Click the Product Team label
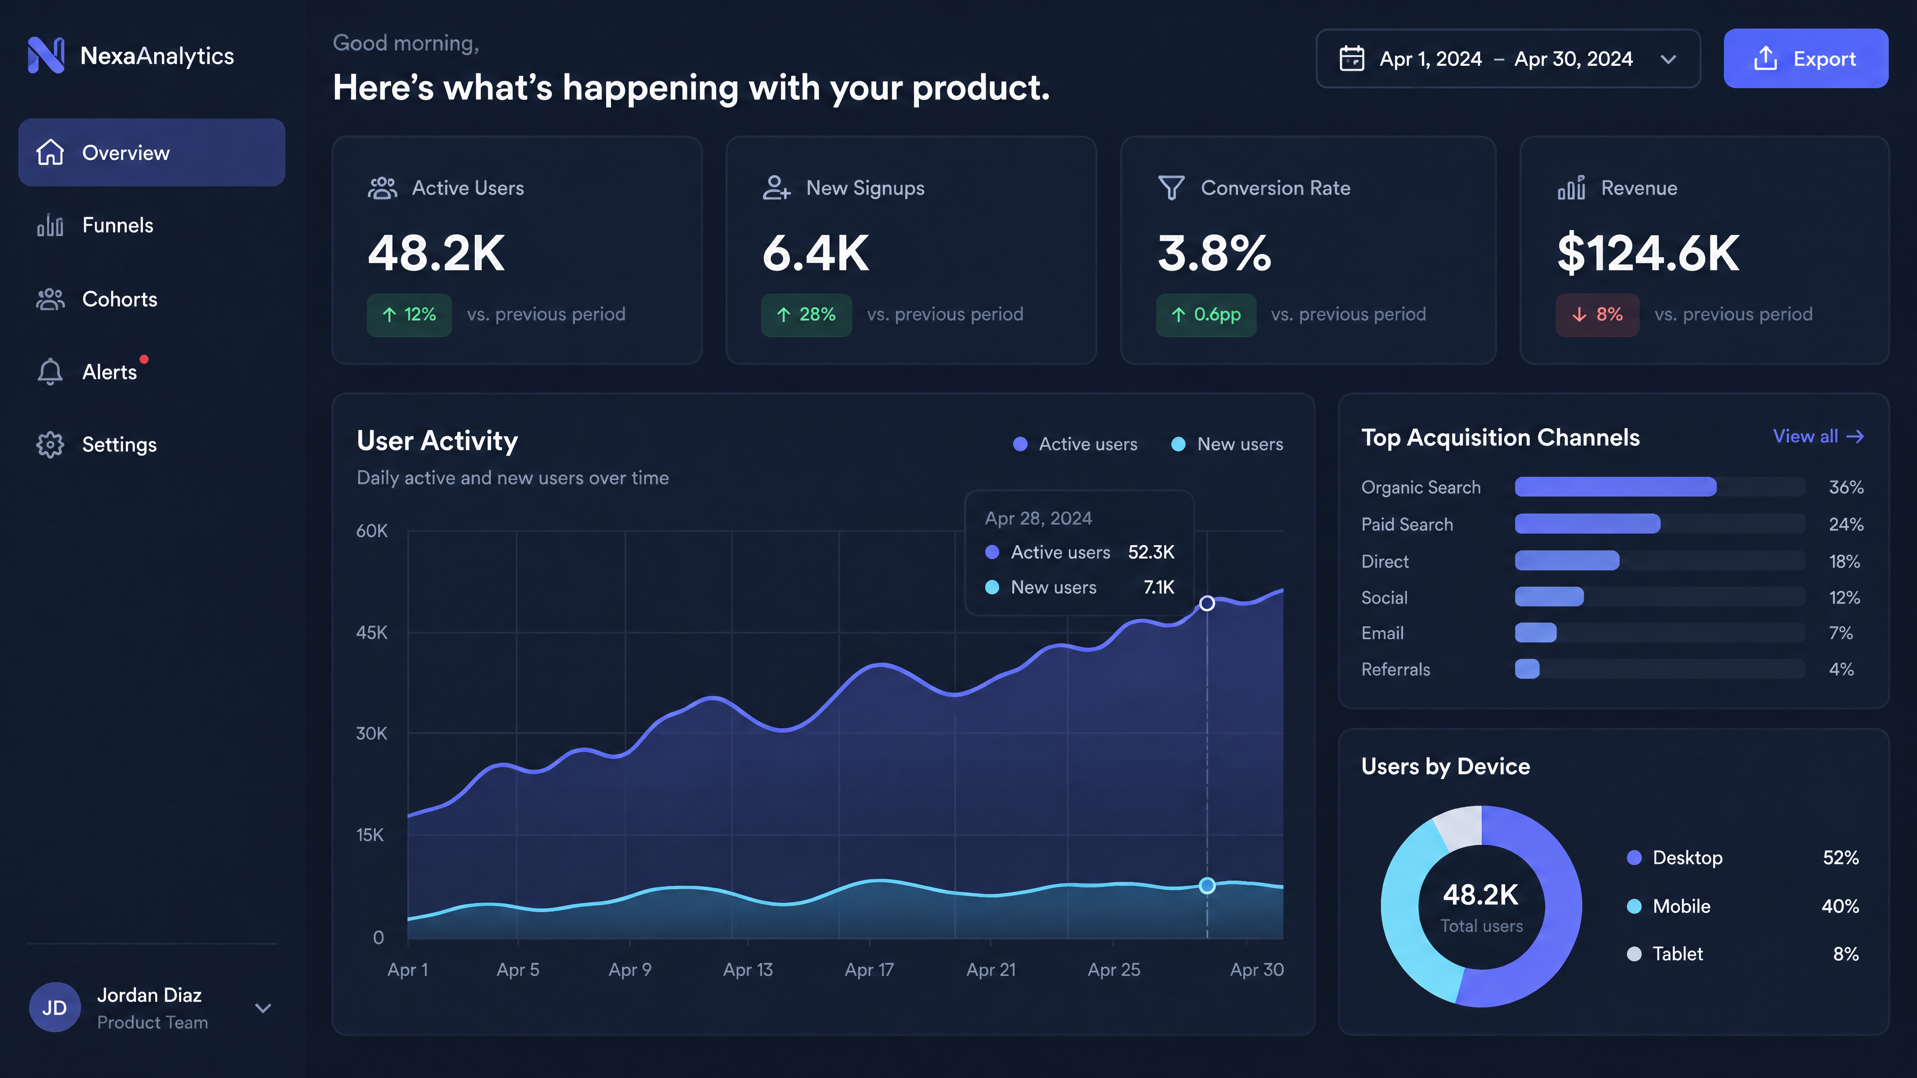Viewport: 1917px width, 1078px height. point(153,1022)
